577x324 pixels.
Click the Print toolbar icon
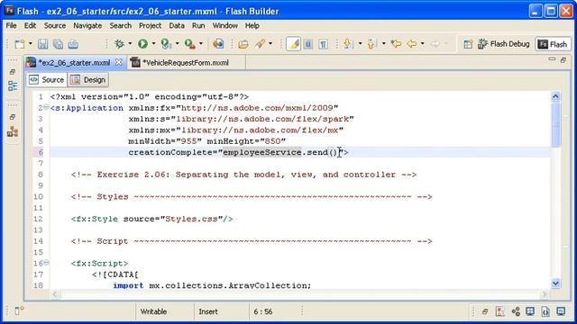73,44
